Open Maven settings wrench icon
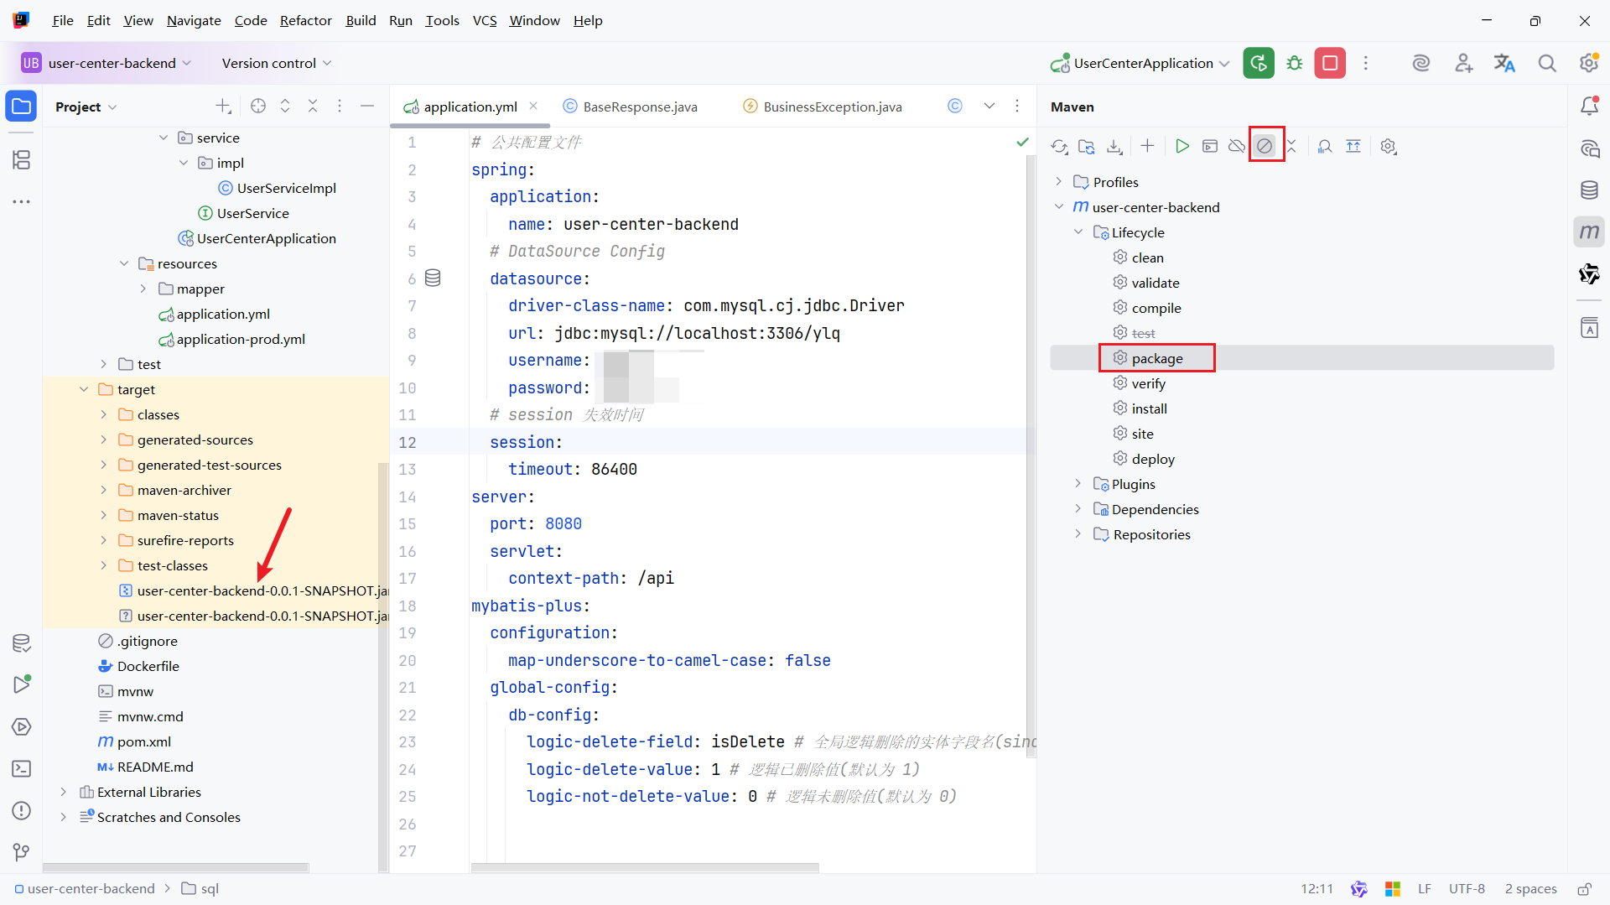Screen dimensions: 1610x905 pyautogui.click(x=1389, y=147)
